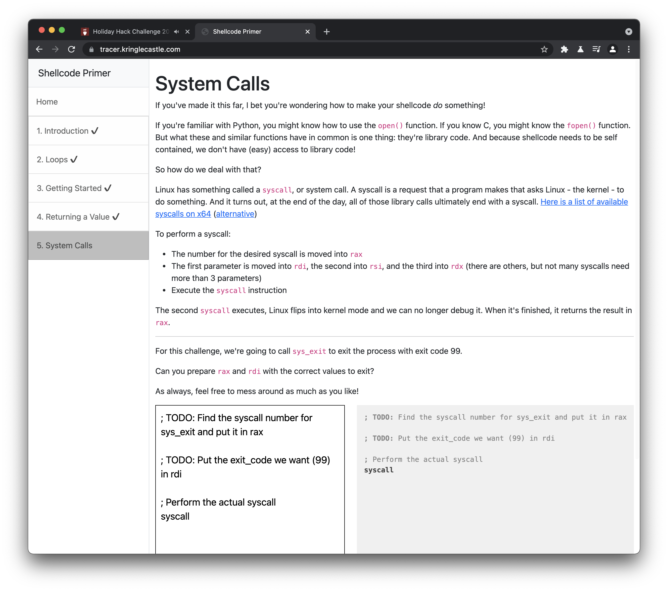Open the profile avatar menu
668x591 pixels.
click(612, 49)
